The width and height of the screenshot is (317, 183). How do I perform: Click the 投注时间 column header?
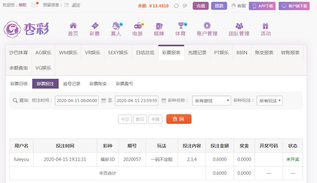tap(65, 146)
